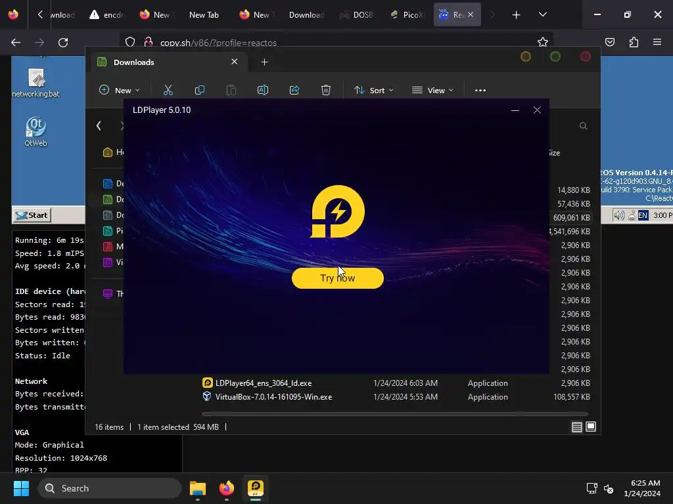
Task: Open Firefox from the taskbar
Action: (x=227, y=488)
